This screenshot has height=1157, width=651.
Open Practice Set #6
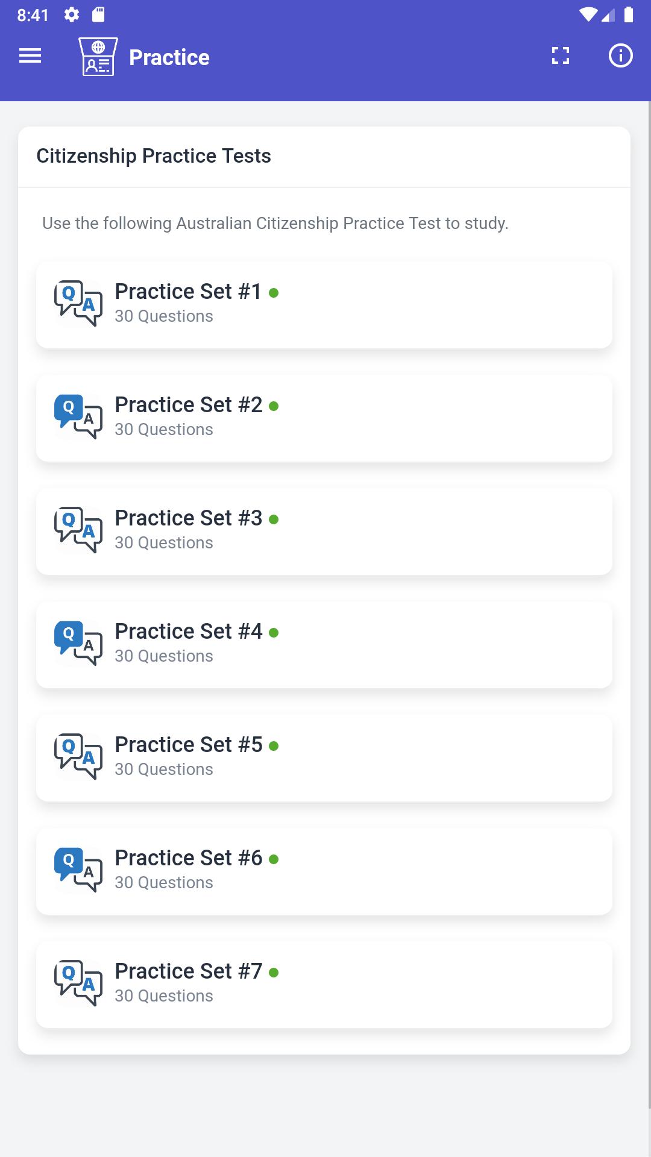324,871
